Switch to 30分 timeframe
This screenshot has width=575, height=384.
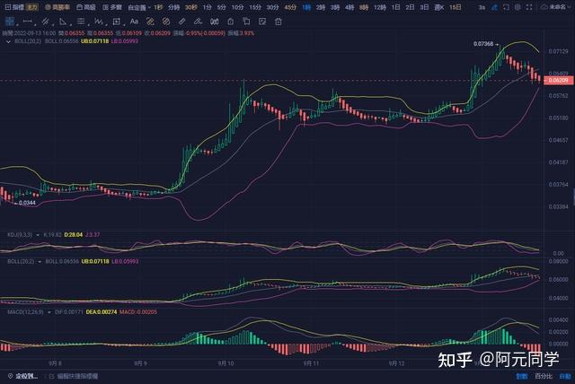pos(272,7)
